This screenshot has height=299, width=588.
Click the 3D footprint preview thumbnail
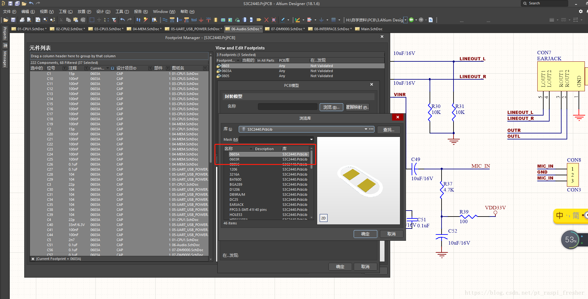click(x=359, y=180)
